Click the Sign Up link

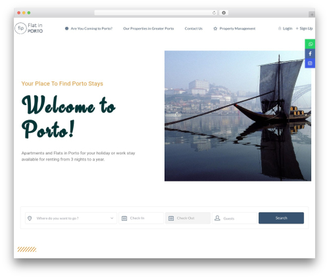(x=306, y=28)
